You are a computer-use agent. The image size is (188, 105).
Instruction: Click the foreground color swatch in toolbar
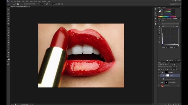(8, 59)
